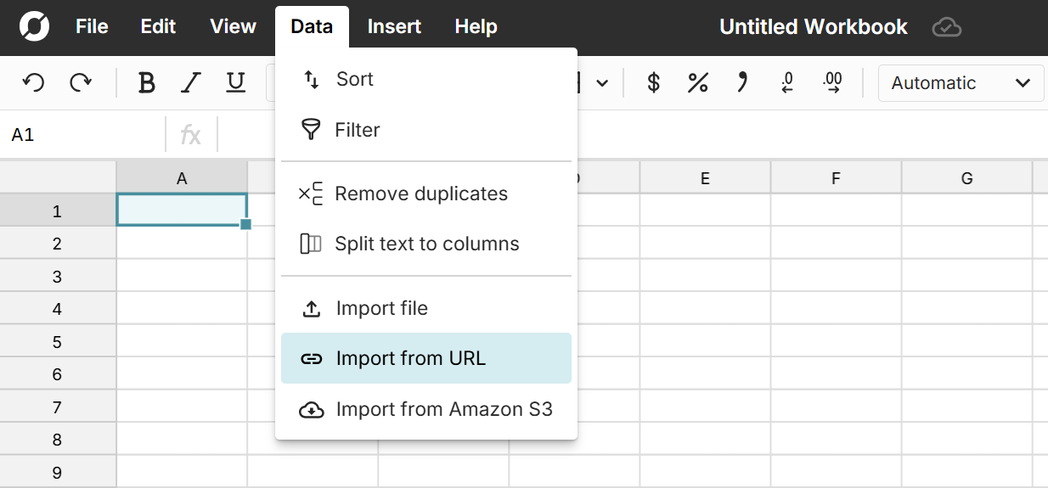The image size is (1048, 488).
Task: Open the Automatic number format dropdown
Action: (x=960, y=83)
